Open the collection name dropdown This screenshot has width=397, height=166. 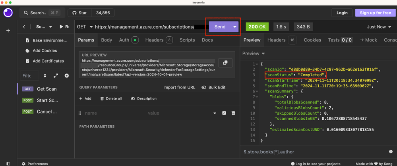pos(44,27)
